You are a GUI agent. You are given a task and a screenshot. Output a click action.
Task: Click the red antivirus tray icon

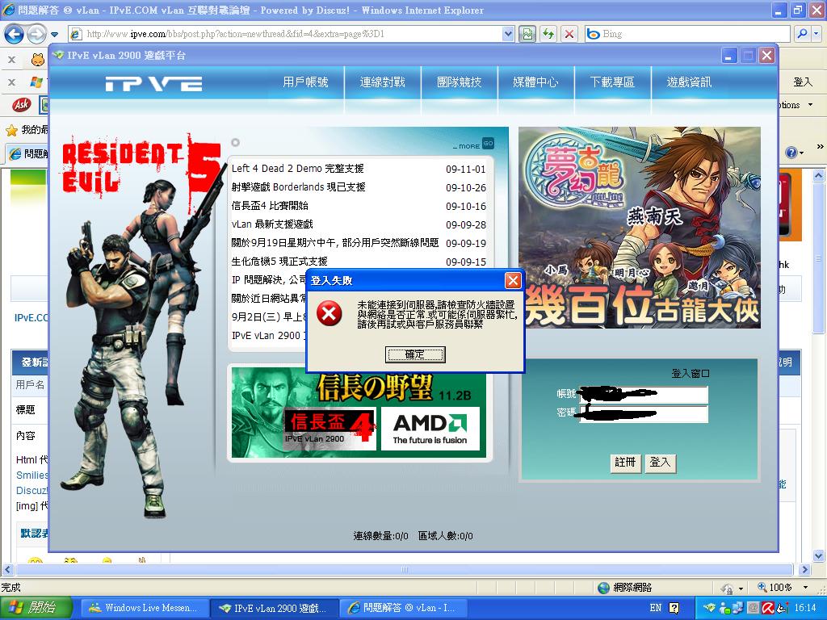click(x=768, y=608)
